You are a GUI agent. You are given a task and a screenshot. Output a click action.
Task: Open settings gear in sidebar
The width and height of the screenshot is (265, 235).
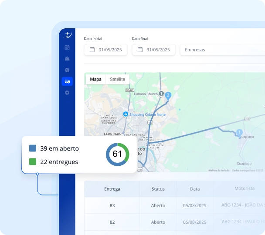(67, 93)
